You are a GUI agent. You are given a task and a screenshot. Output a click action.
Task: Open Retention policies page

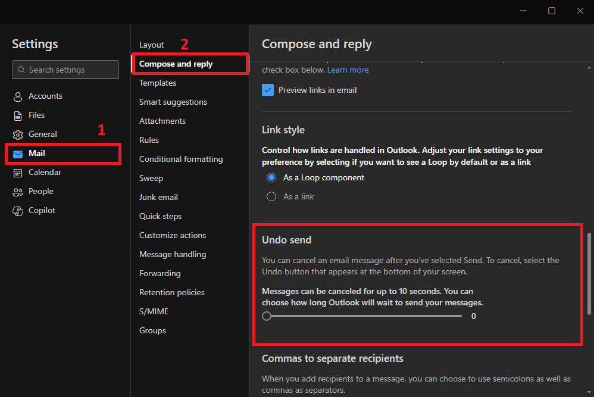tap(172, 292)
